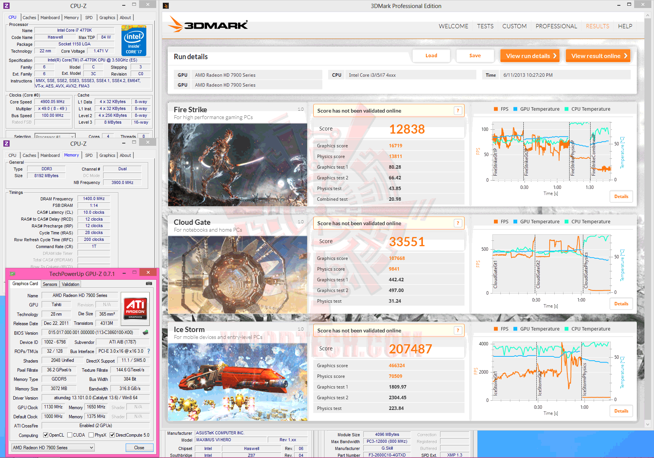Open the Processor #1 selection dropdown in CPU-Z
This screenshot has width=654, height=458.
pos(55,136)
